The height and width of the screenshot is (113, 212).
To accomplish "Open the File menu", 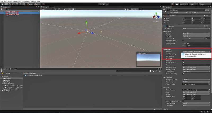I will pos(2,1).
